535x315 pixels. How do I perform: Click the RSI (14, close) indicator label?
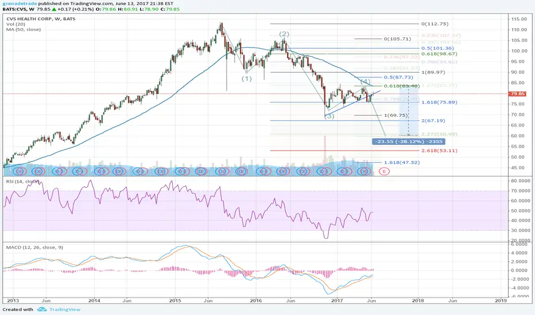[22, 182]
